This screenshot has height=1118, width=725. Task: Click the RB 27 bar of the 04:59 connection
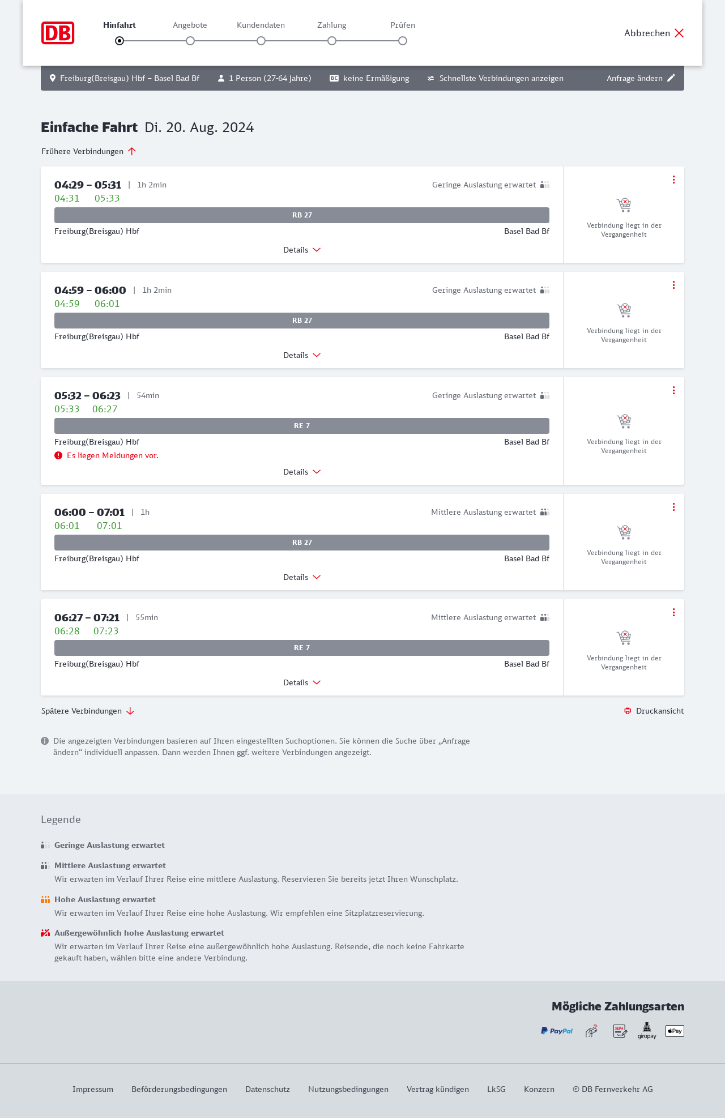point(302,321)
